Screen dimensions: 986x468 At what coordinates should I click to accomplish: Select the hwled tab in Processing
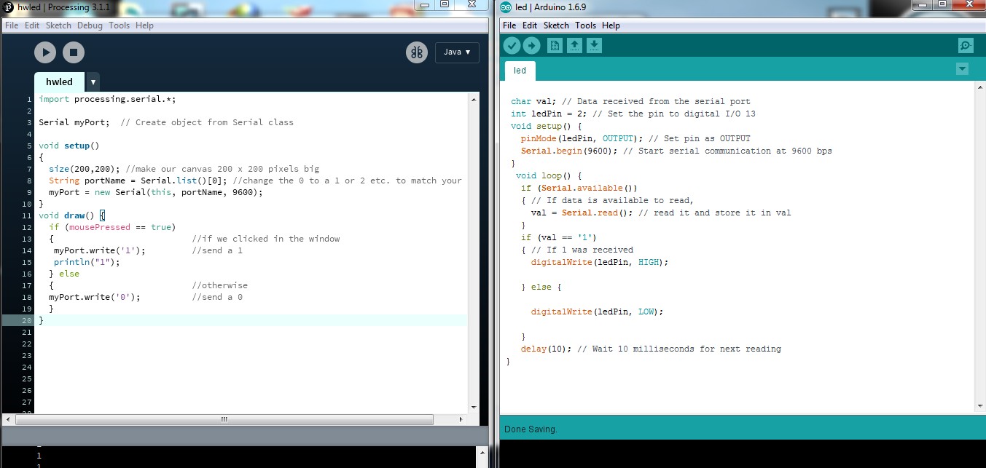(x=59, y=82)
